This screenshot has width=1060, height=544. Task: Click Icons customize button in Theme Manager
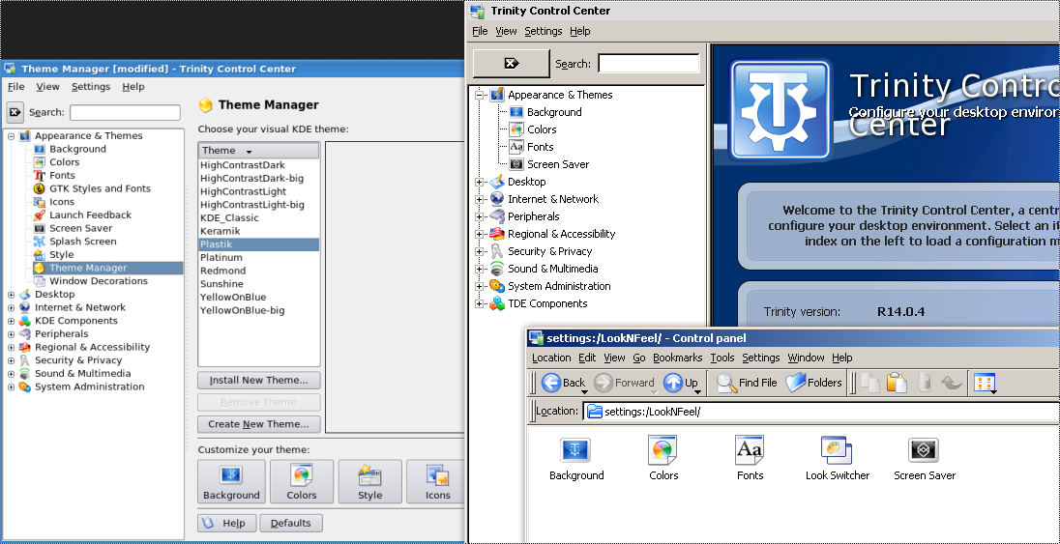tap(437, 482)
